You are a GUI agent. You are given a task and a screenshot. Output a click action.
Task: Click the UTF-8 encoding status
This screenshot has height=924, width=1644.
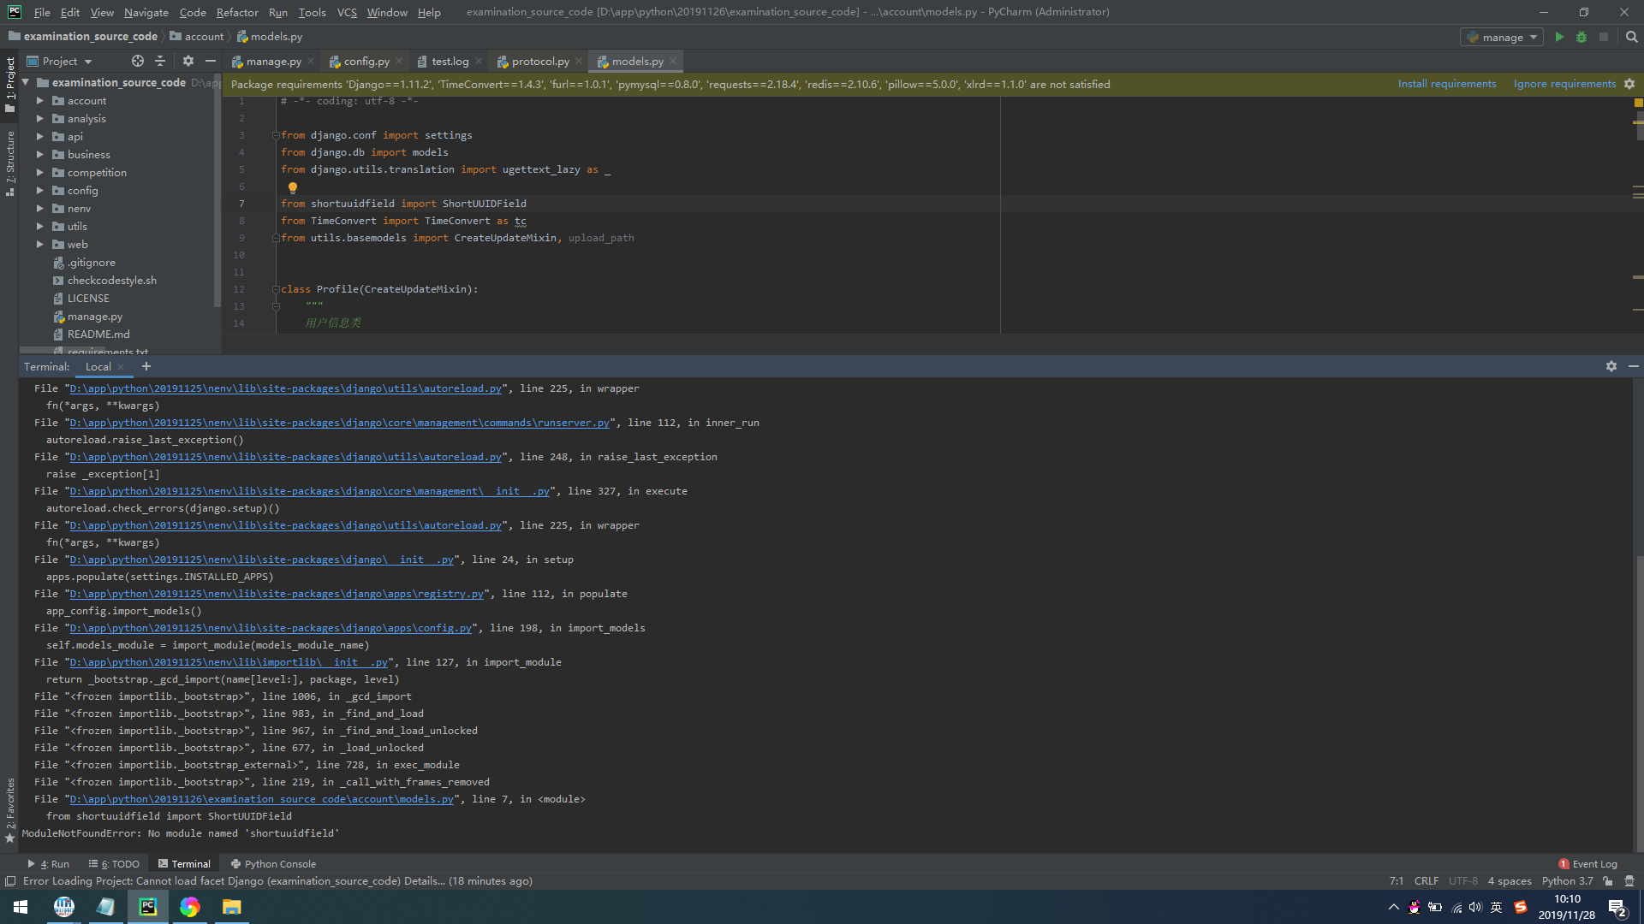click(x=1462, y=881)
